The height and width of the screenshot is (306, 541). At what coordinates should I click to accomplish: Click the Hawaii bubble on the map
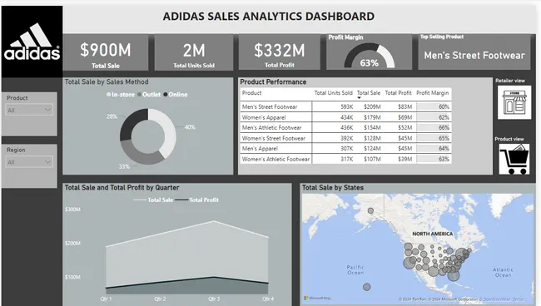pos(367,287)
